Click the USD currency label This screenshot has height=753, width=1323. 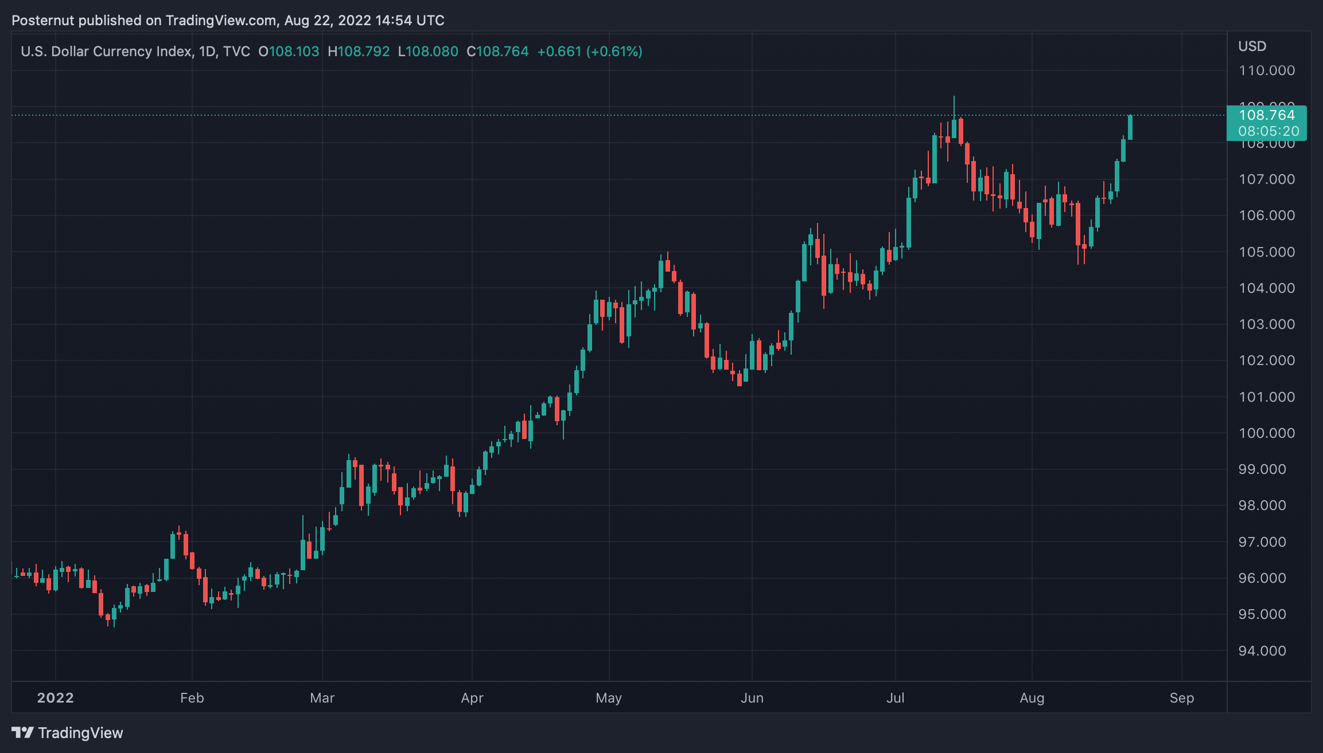pos(1252,46)
